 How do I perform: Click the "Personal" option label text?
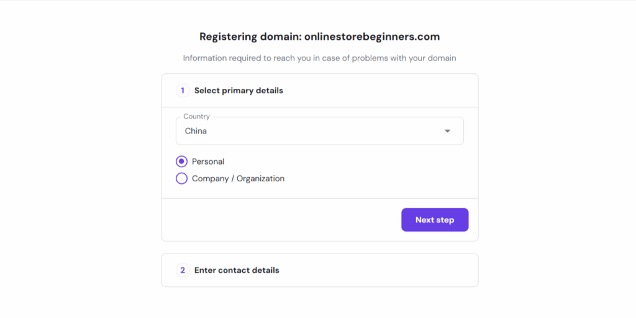pos(208,161)
